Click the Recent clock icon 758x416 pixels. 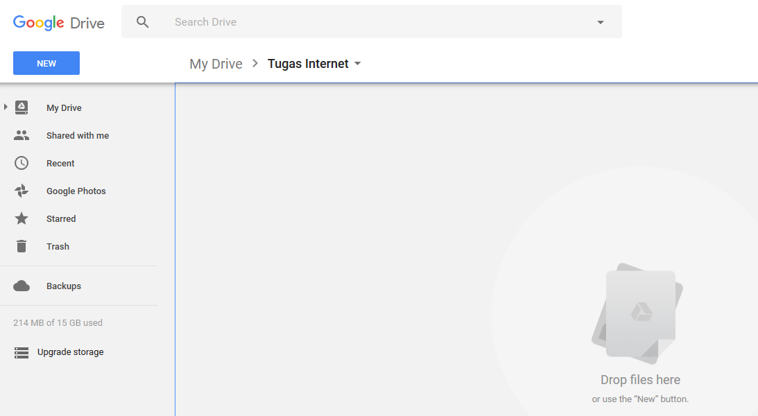tap(21, 163)
